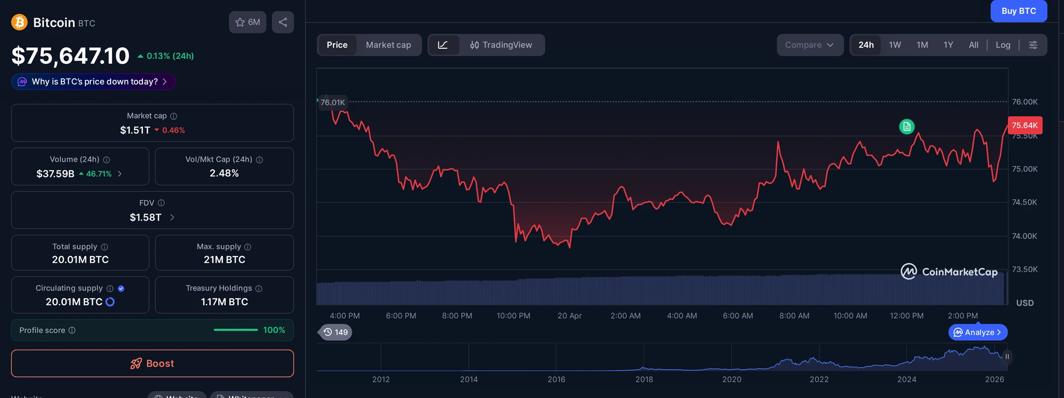Open Vol/Mkt Cap (24h) info icon

pos(259,160)
